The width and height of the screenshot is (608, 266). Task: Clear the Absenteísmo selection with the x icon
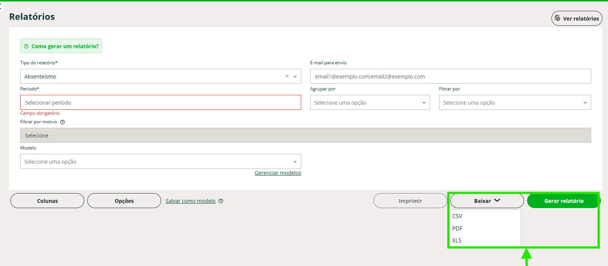287,76
